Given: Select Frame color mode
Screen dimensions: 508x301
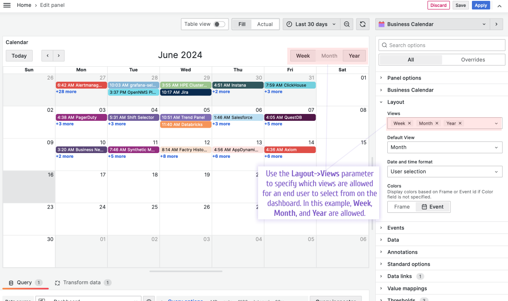Looking at the screenshot, I should [x=402, y=206].
